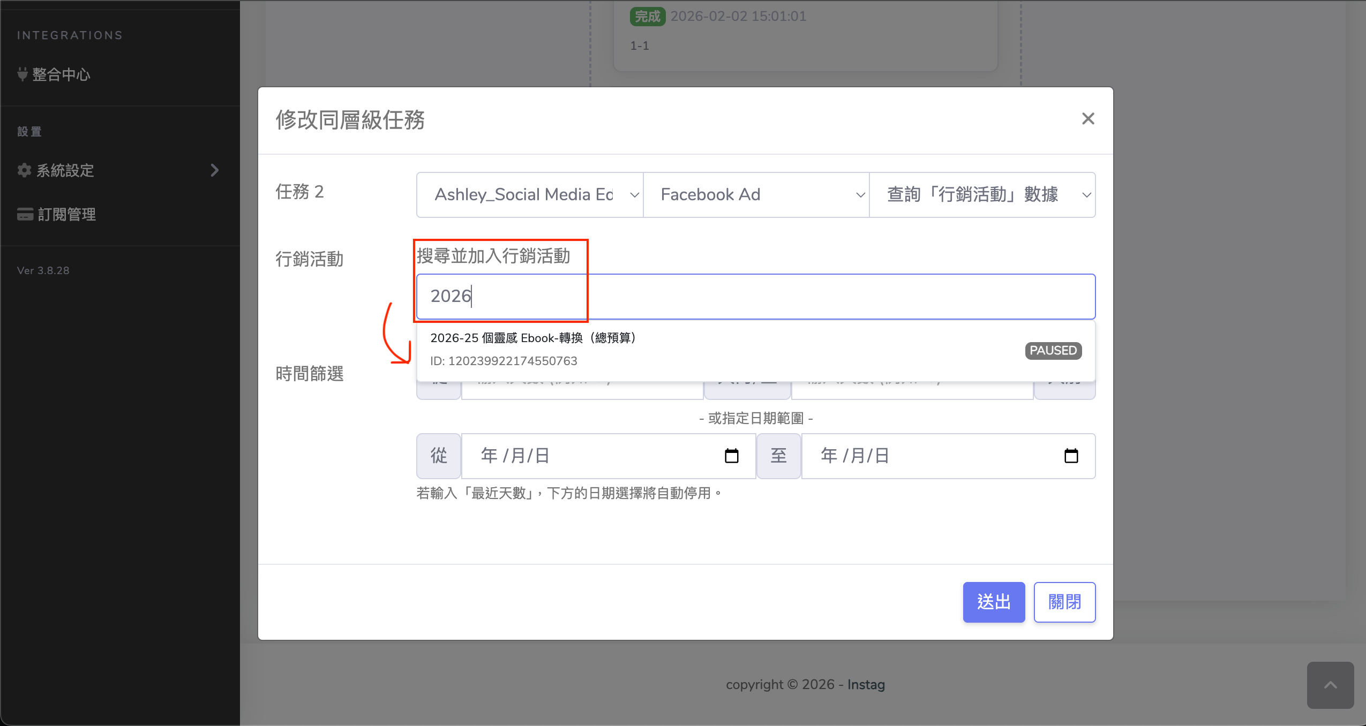
Task: Click the 整合中心 plug icon
Action: pos(22,74)
